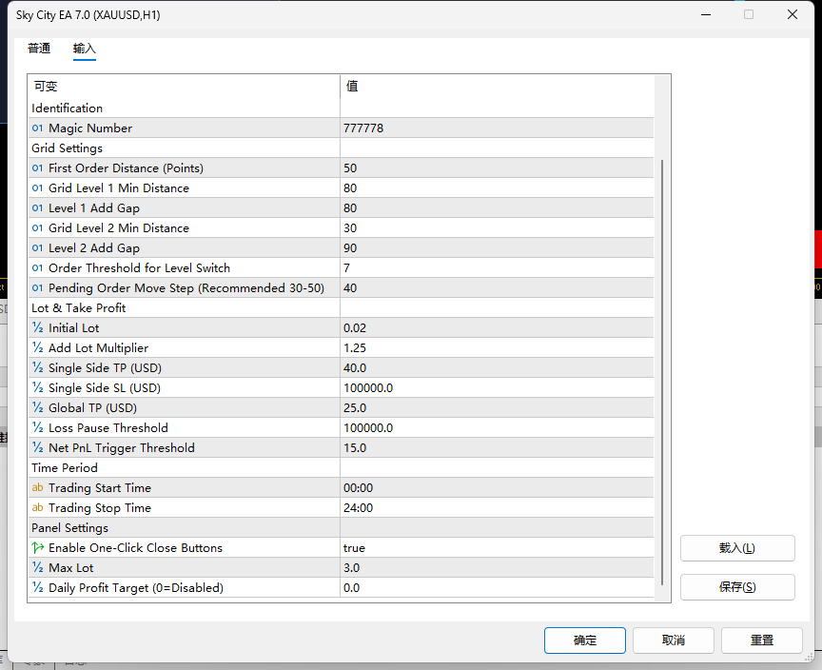Save settings with 保存(S)
Image resolution: width=822 pixels, height=670 pixels.
point(737,587)
